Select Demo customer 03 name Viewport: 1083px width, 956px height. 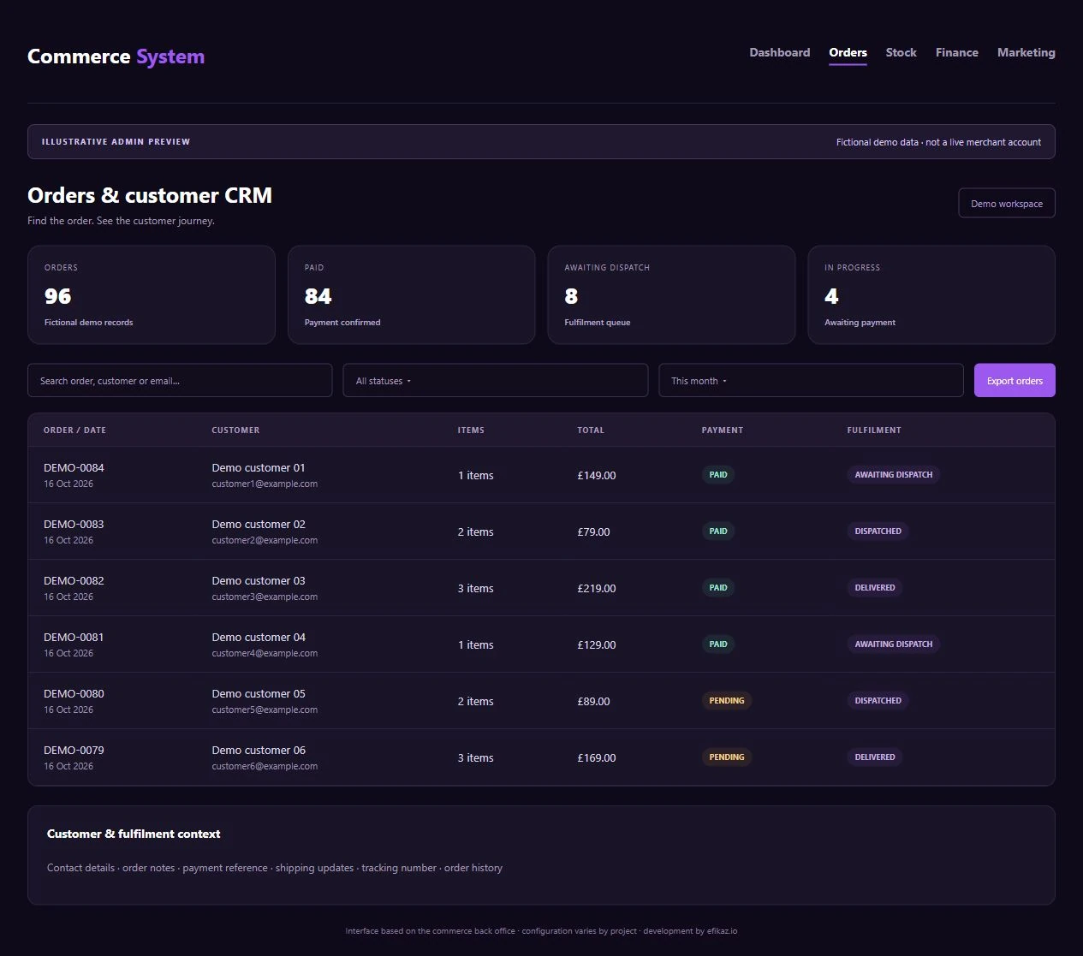[x=259, y=581]
